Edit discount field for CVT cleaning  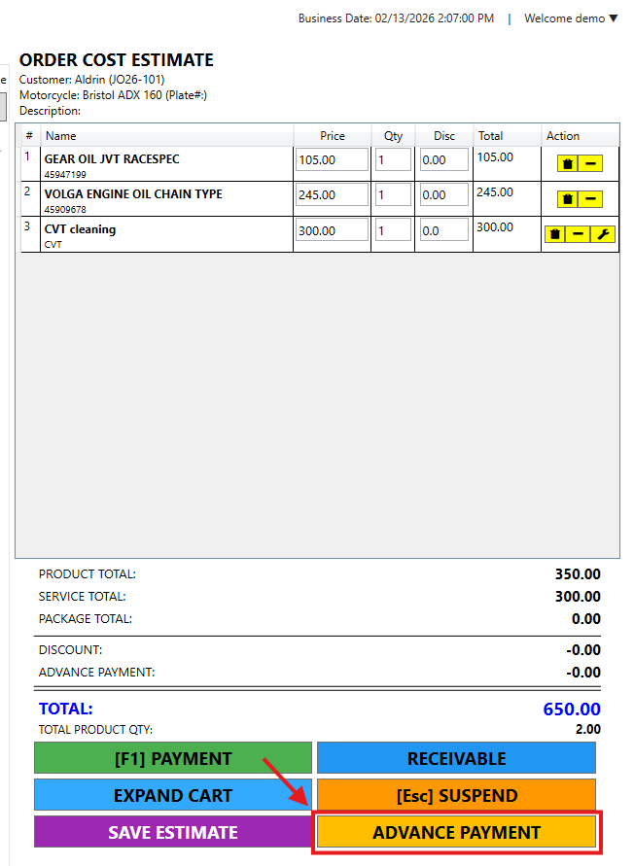(x=444, y=230)
